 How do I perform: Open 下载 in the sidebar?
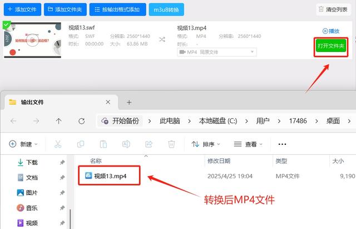[27, 162]
